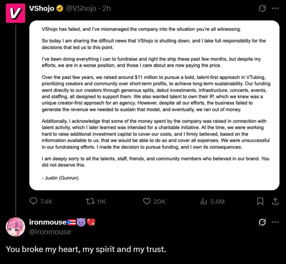Open the @ironmouse handle
286x264 pixels.
point(50,232)
